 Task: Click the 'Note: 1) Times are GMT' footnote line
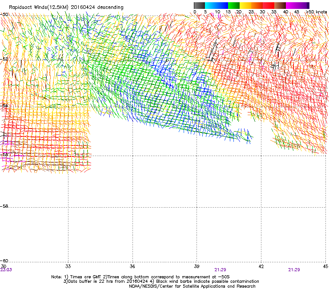click(140, 277)
